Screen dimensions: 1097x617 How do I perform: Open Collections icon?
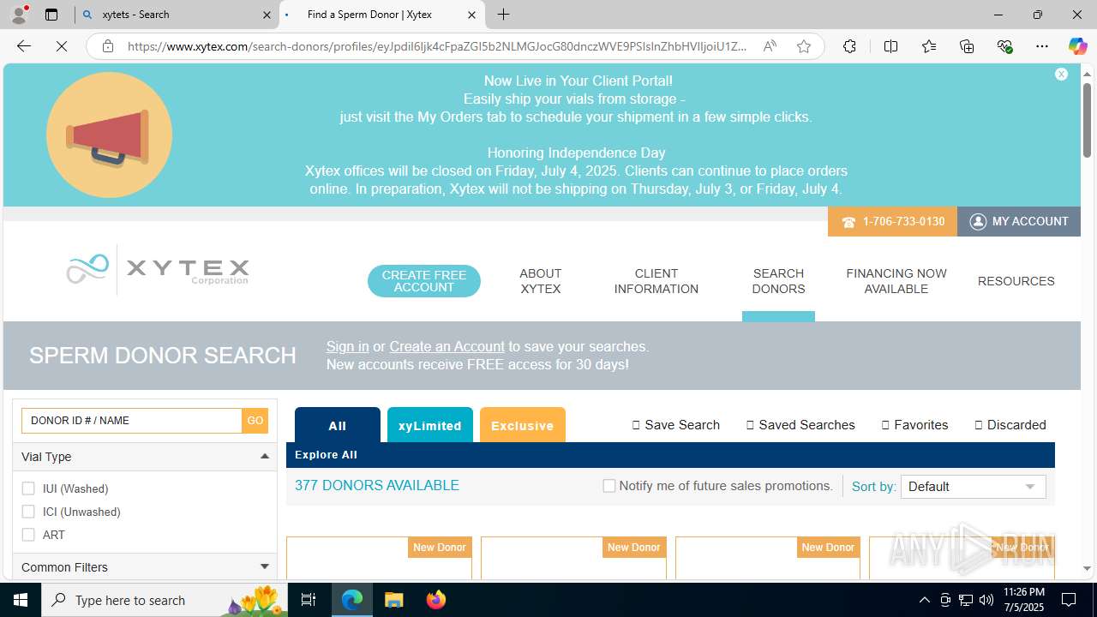click(x=967, y=46)
